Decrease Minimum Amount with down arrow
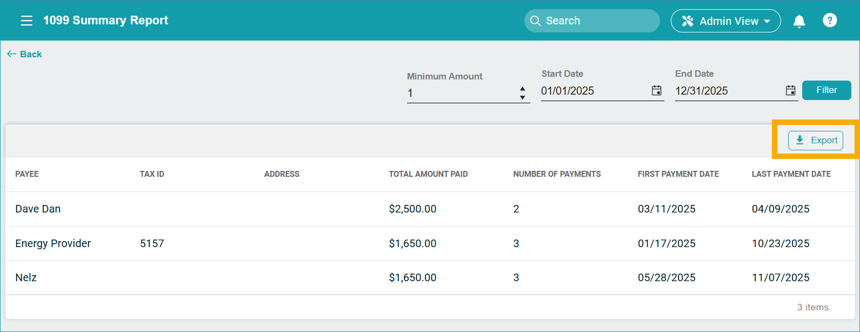 coord(522,97)
